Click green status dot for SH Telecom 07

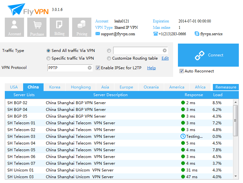183,163
